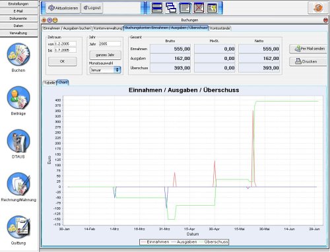Click the Jahr input field

pyautogui.click(x=110, y=44)
